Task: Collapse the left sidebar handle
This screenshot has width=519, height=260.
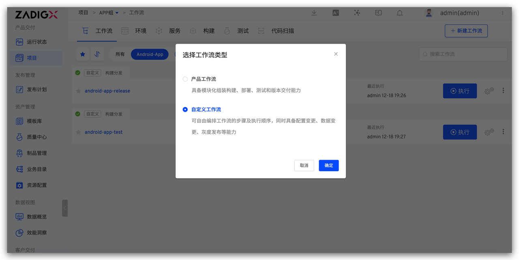Action: pyautogui.click(x=65, y=208)
